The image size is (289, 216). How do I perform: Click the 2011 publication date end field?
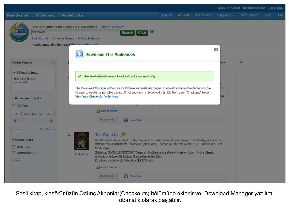click(50, 114)
